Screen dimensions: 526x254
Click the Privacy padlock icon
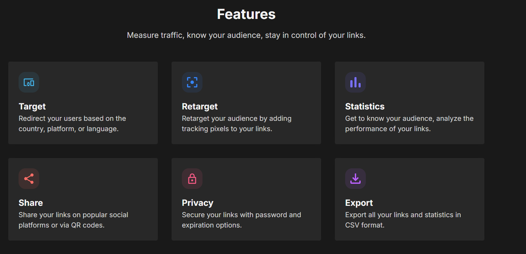click(192, 179)
